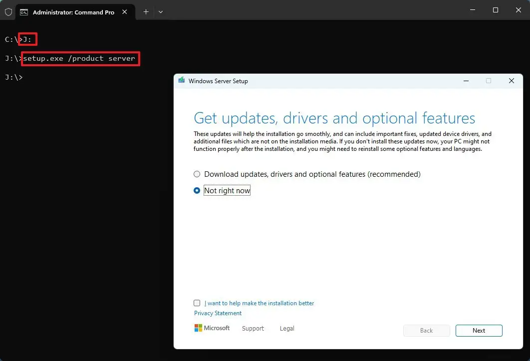This screenshot has width=530, height=361.
Task: Open the Privacy Statement link
Action: pos(217,313)
